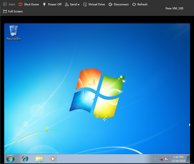Click the muted volume tray icon

[166, 159]
